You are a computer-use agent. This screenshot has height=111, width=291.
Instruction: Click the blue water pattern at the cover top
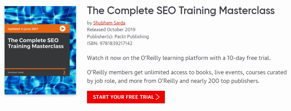click(40, 15)
